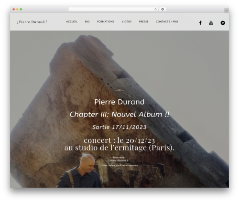239x202 pixels.
Task: Click the yellow minimize window button
Action: click(x=17, y=9)
